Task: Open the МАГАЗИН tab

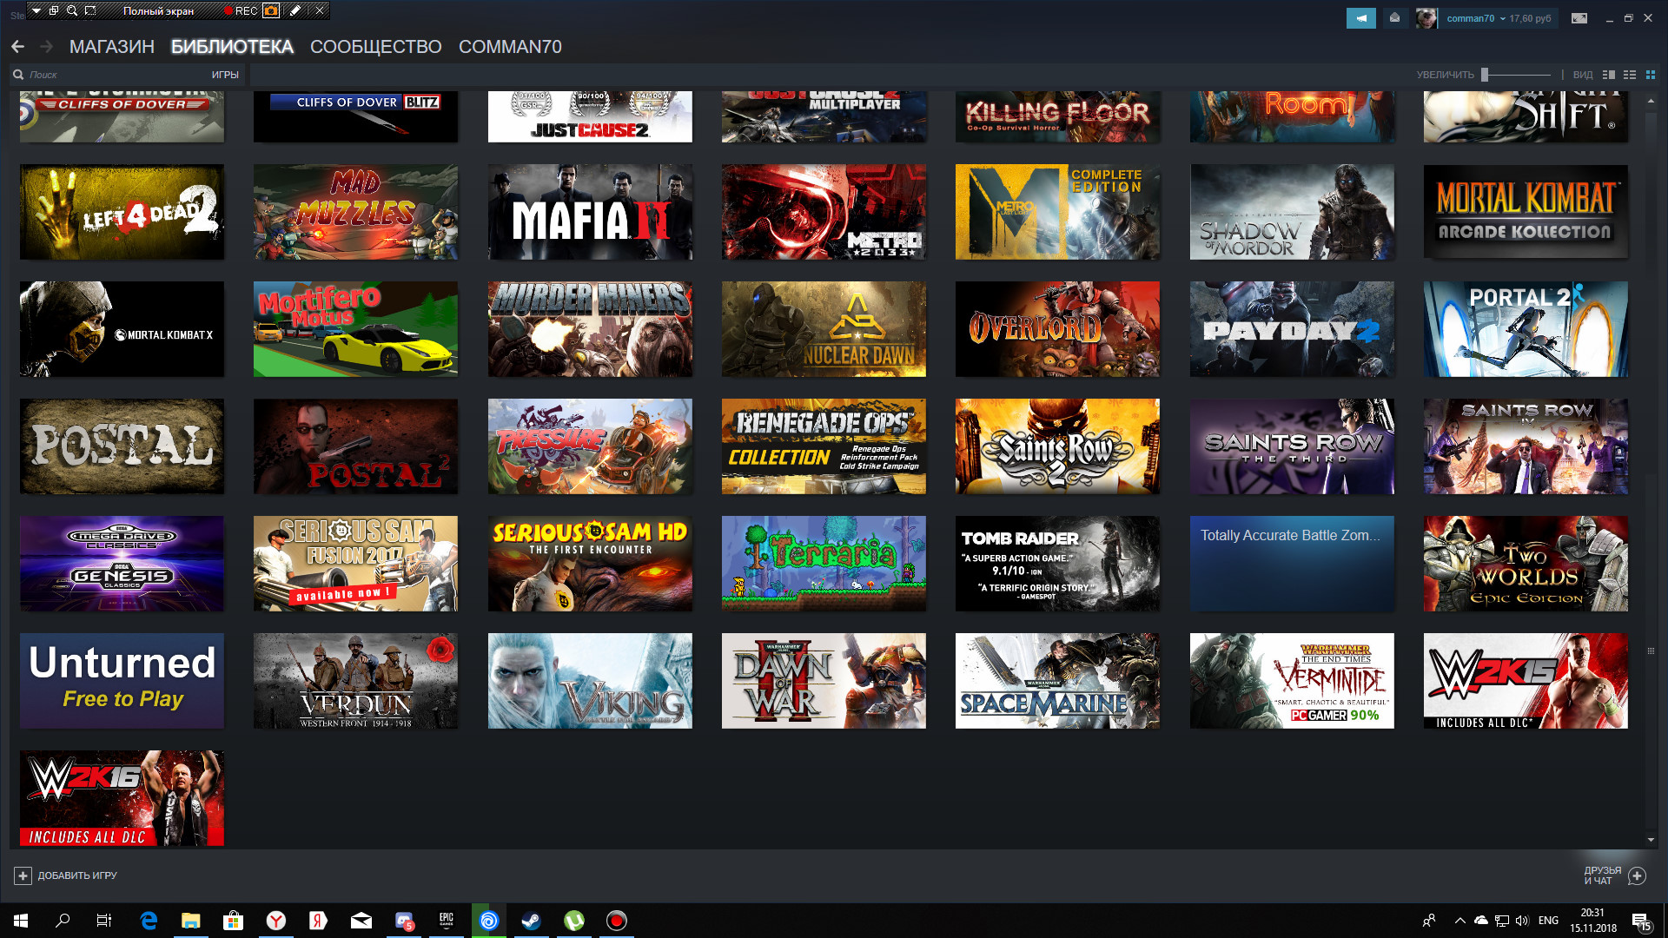Action: [112, 47]
